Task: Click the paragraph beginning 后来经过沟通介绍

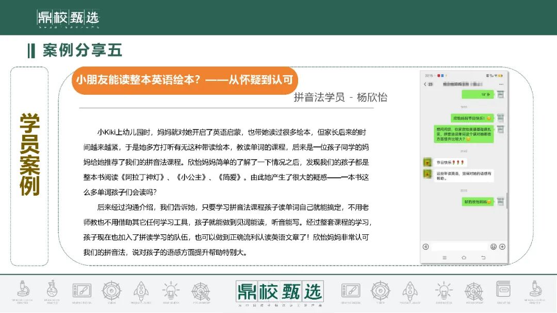Action: 227,230
